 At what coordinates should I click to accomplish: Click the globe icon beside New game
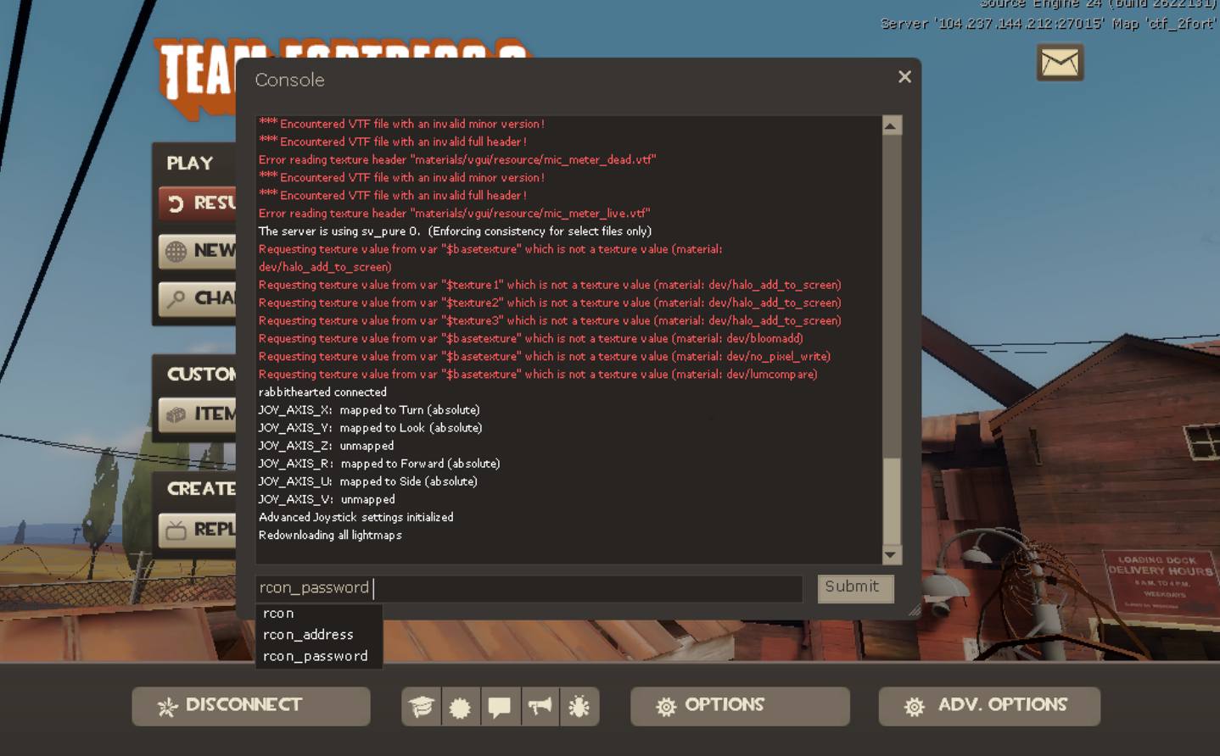(x=176, y=252)
